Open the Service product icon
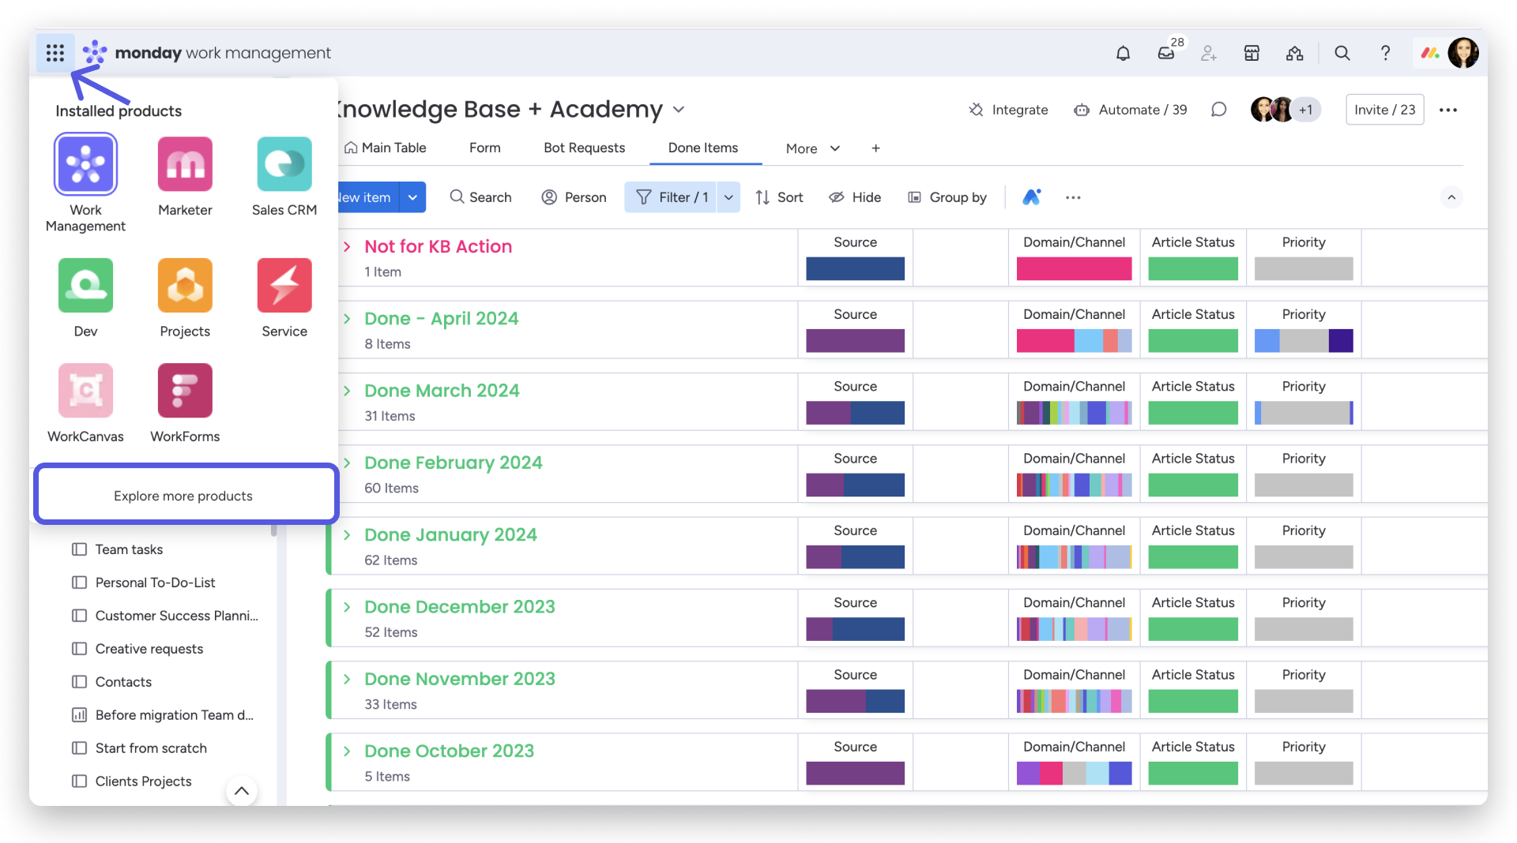Screen dimensions: 1517x843 pos(284,286)
